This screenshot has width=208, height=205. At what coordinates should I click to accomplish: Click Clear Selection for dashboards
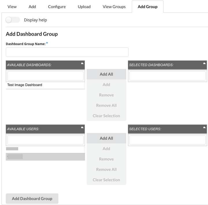tap(106, 116)
